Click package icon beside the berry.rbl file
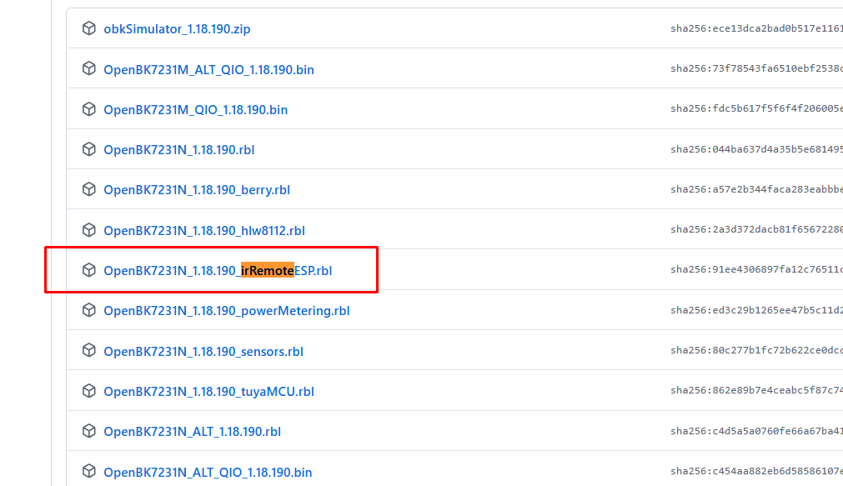Image resolution: width=843 pixels, height=486 pixels. 88,189
